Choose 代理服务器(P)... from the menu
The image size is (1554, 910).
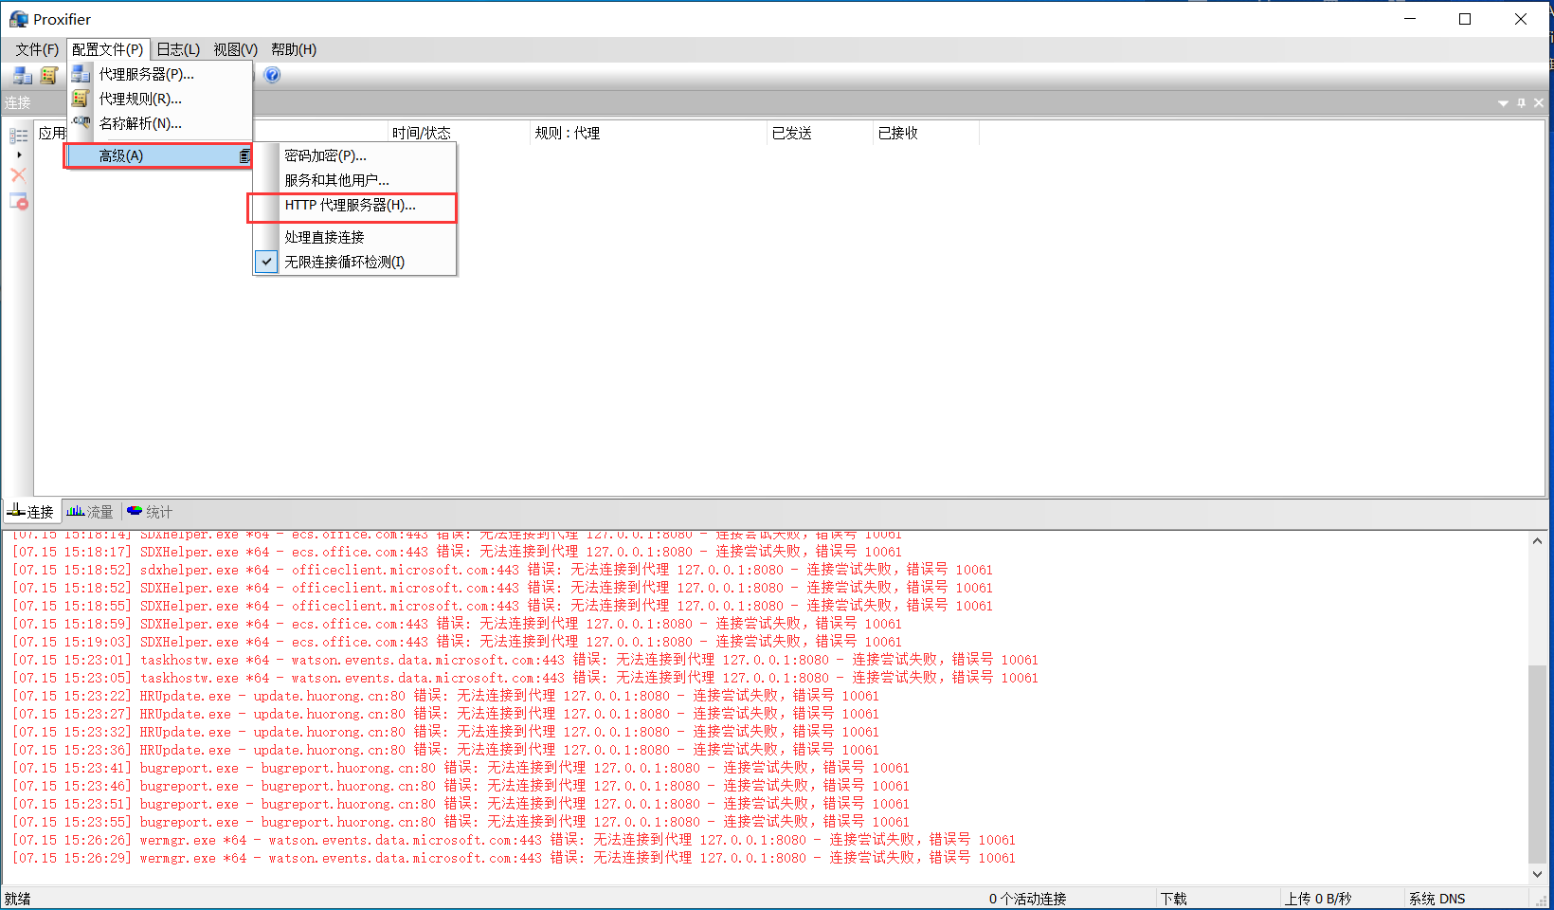(160, 74)
